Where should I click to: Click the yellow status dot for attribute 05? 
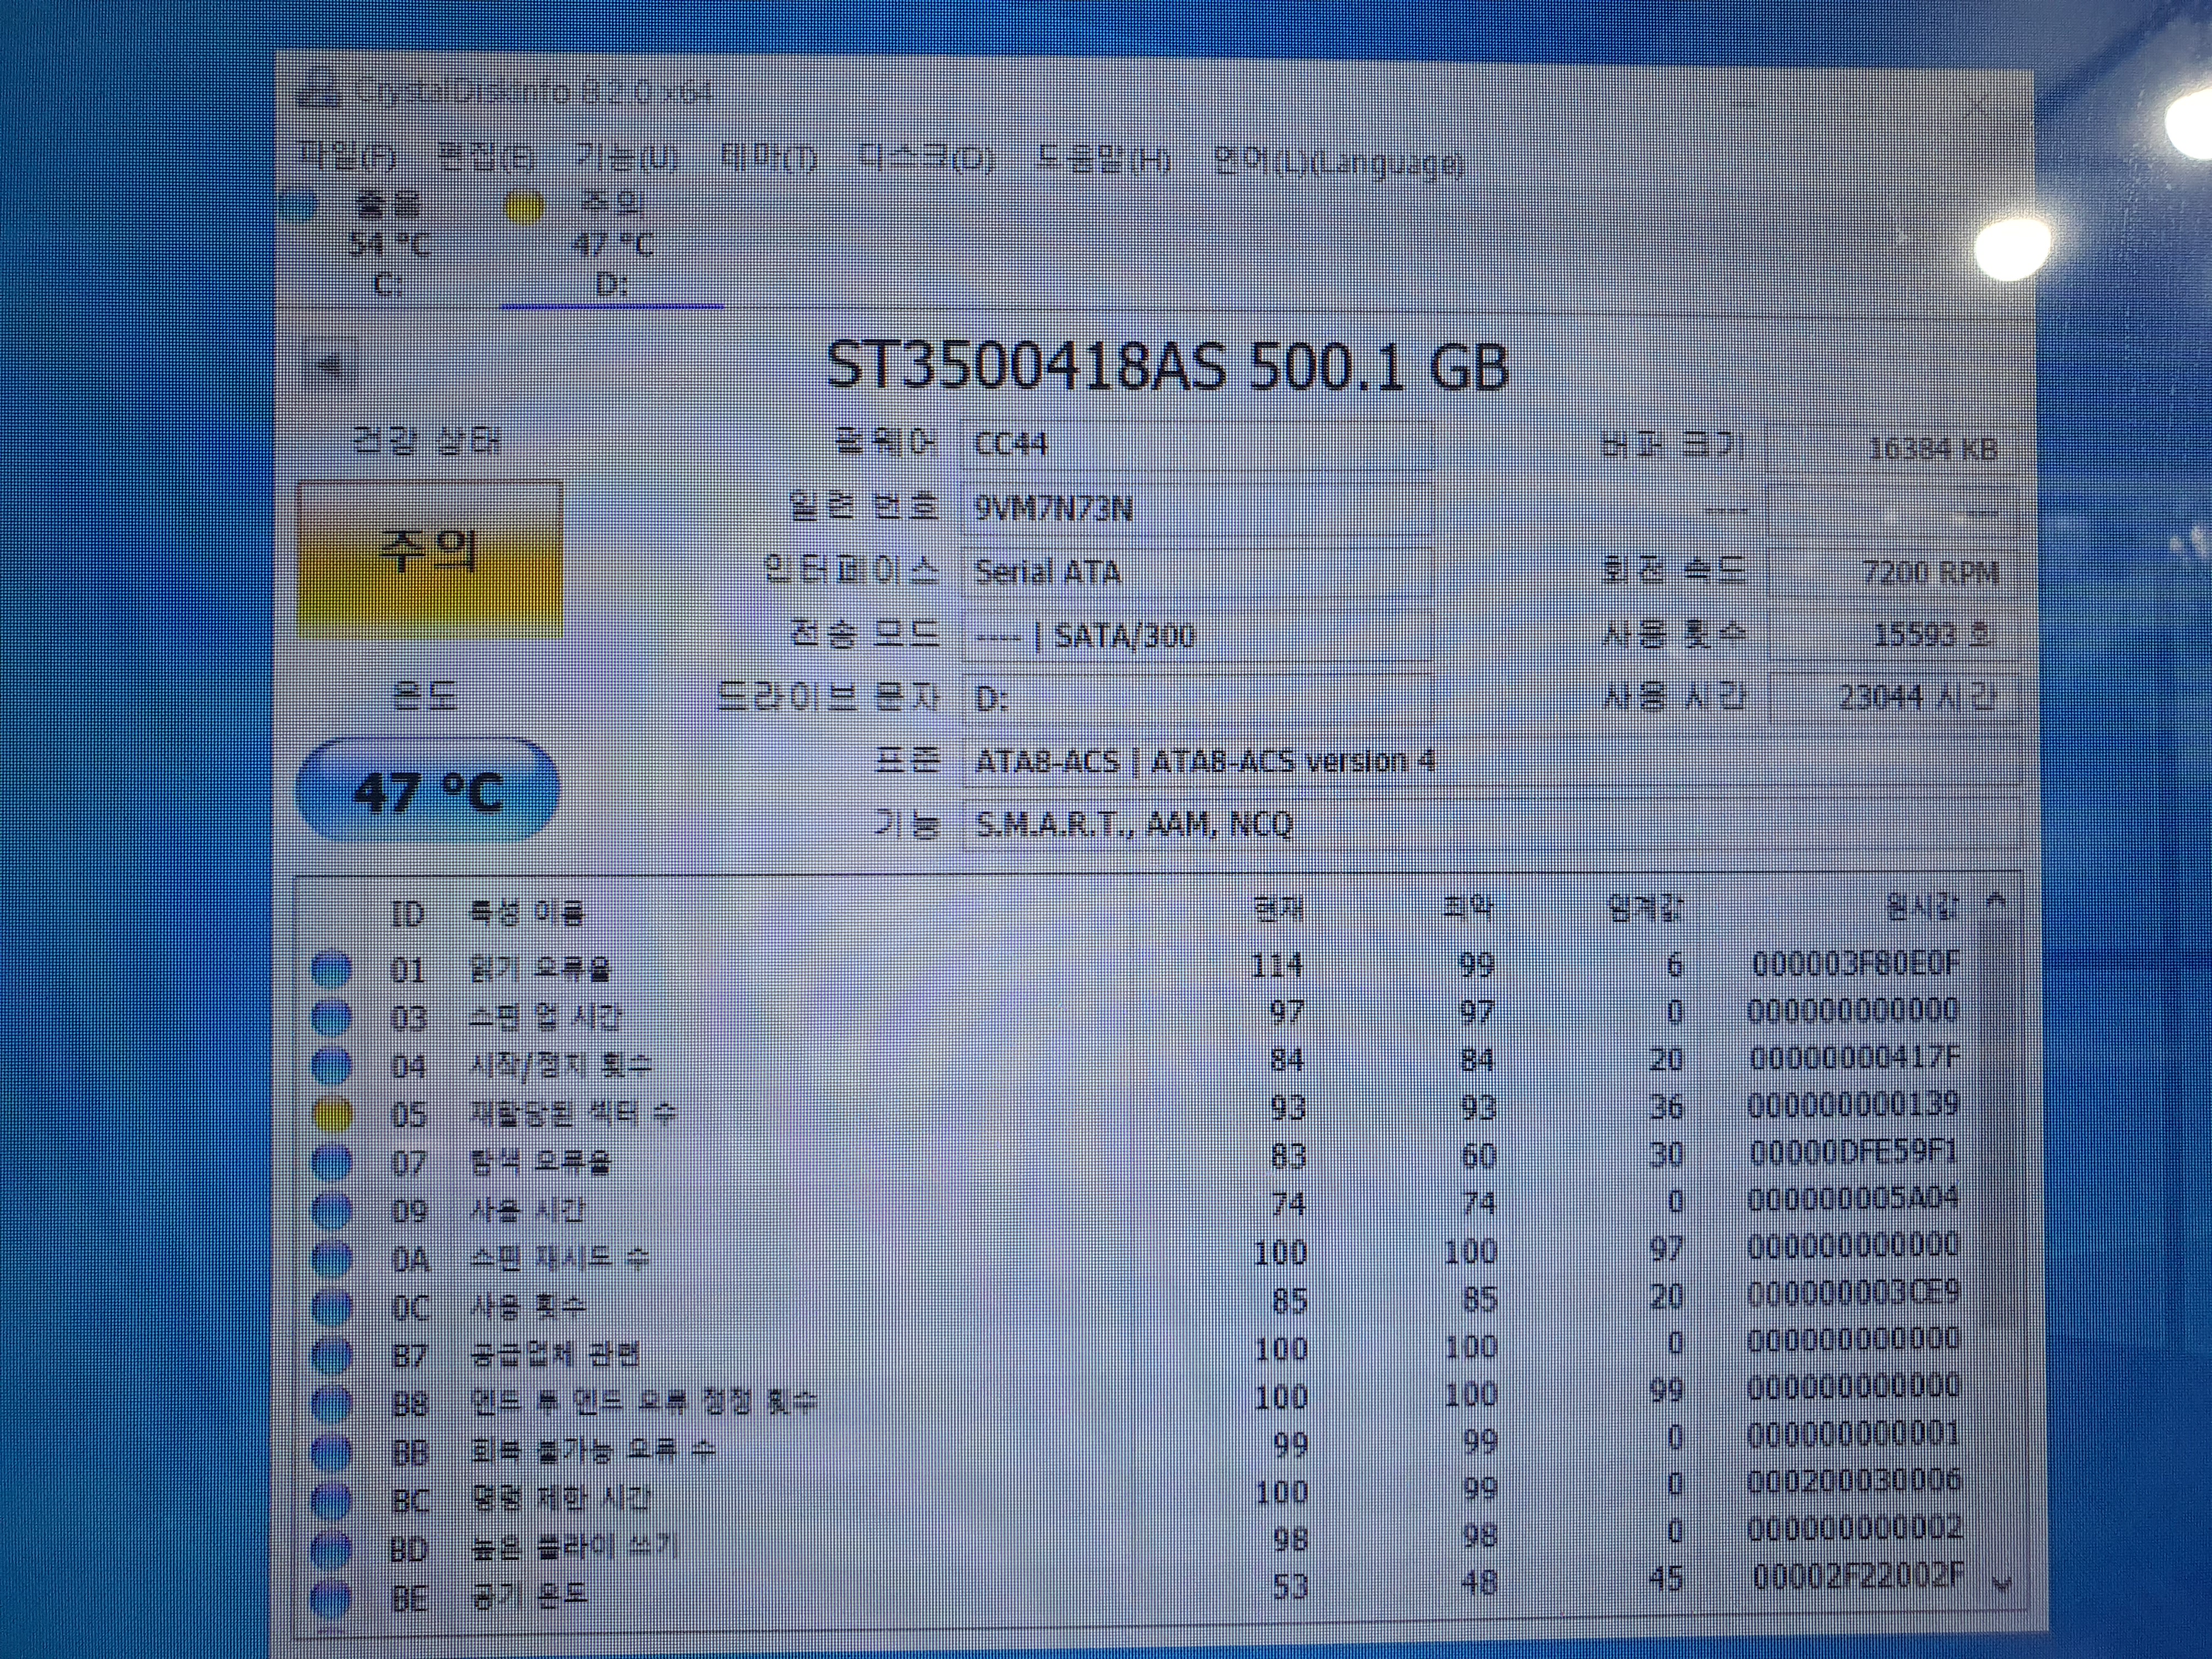(x=332, y=1113)
